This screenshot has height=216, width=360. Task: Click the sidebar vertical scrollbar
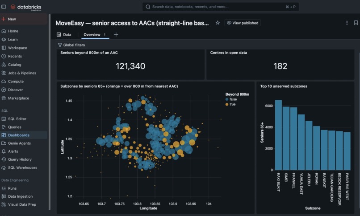(50, 112)
